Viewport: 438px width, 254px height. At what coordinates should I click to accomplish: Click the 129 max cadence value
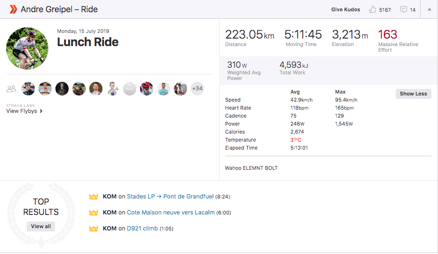coord(339,116)
